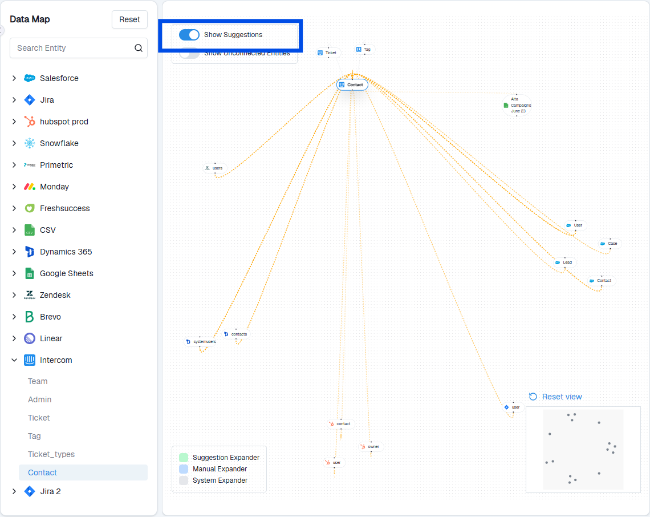Select the Ticket_types entity
This screenshot has width=650, height=517.
(x=51, y=454)
